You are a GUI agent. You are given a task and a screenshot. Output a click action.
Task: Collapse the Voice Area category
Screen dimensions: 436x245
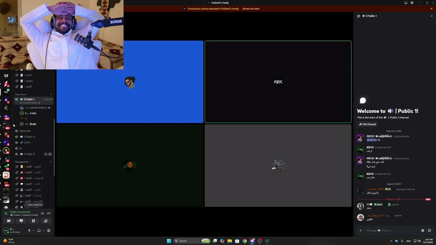(21, 94)
